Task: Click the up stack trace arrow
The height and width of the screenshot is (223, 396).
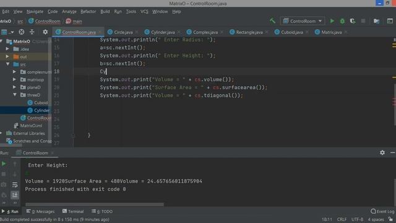Action: click(15, 164)
